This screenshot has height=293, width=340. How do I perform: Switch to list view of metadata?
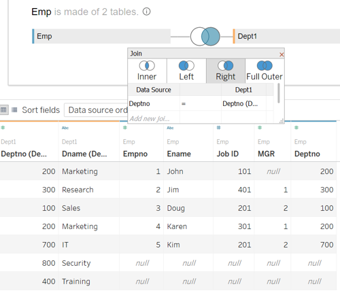tap(14, 110)
